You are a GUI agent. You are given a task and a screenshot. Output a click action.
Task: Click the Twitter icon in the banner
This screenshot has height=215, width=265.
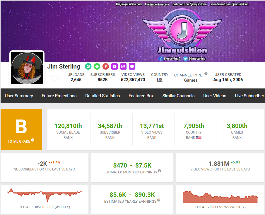(x=185, y=59)
